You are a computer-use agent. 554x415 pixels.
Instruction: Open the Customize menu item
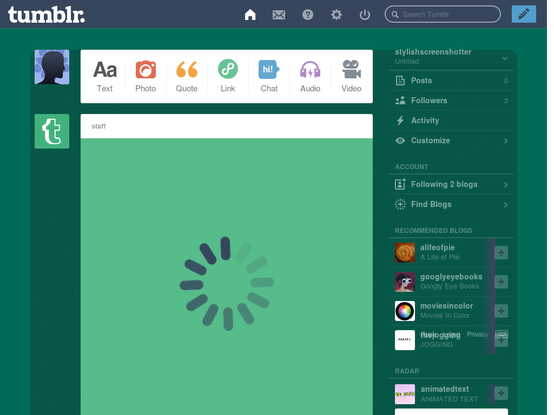(x=451, y=140)
